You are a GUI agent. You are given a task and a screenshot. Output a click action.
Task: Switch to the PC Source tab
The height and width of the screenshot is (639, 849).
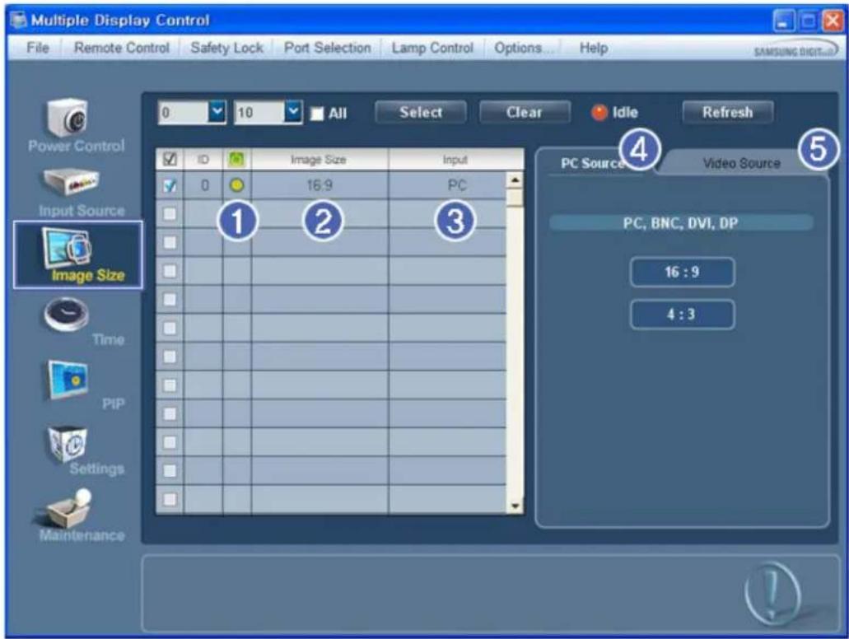tap(593, 163)
